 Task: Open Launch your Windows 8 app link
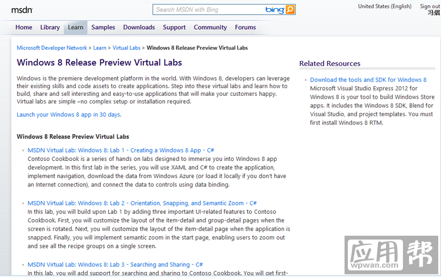(x=69, y=115)
